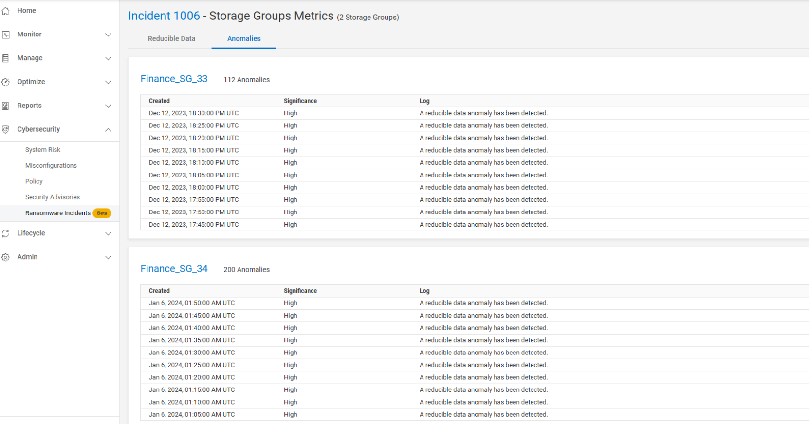Click the Optimize gauge icon
Screen dimensions: 809x424
(6, 82)
